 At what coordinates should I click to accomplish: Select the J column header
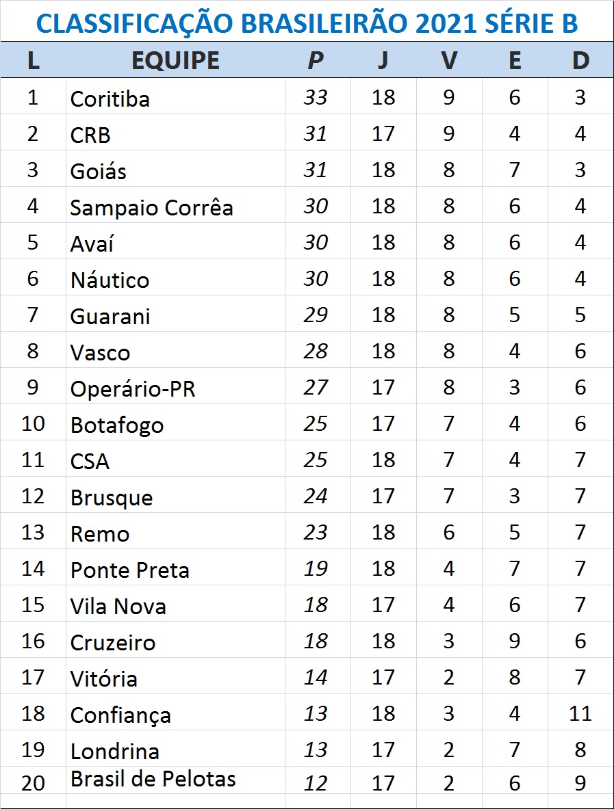[383, 61]
